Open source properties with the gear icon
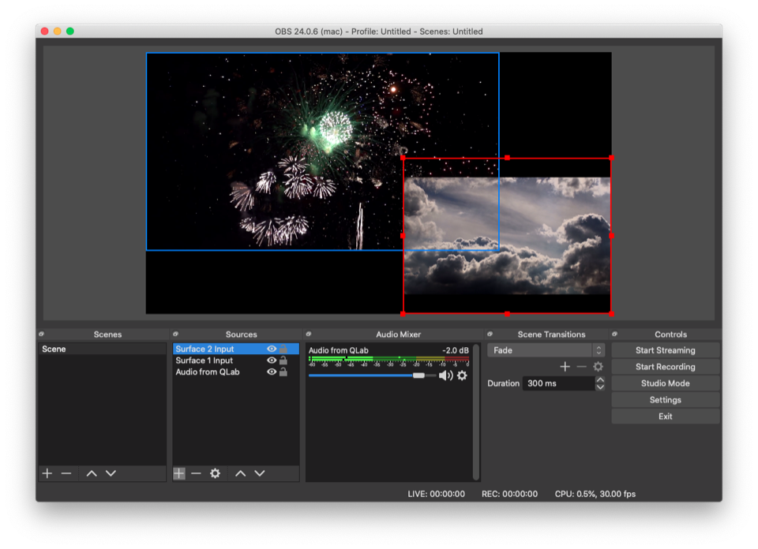Viewport: 758px width, 549px height. click(215, 473)
